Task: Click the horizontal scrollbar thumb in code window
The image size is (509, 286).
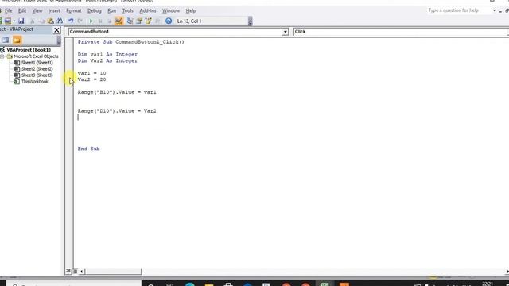Action: pyautogui.click(x=113, y=271)
